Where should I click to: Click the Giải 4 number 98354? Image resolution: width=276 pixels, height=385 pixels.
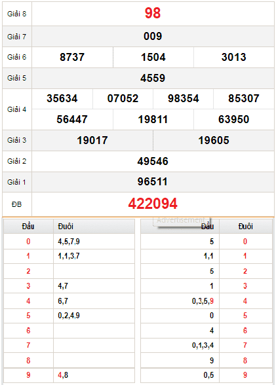(183, 98)
